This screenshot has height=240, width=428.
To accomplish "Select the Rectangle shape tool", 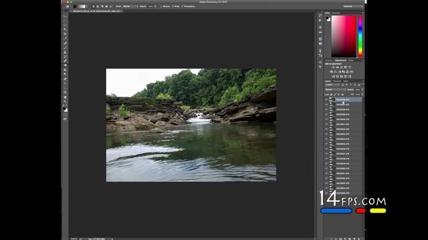I will click(65, 92).
